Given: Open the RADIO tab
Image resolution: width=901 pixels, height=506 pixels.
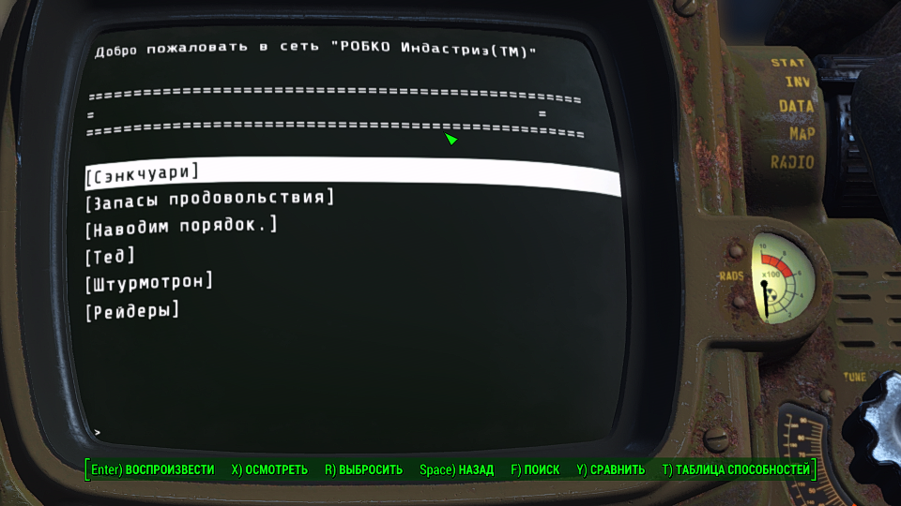Looking at the screenshot, I should pyautogui.click(x=792, y=162).
